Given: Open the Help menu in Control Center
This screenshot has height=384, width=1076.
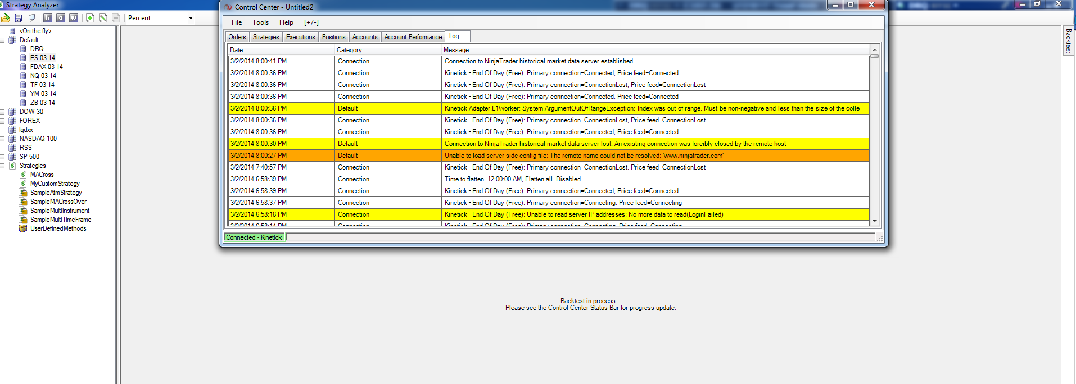Looking at the screenshot, I should (286, 22).
